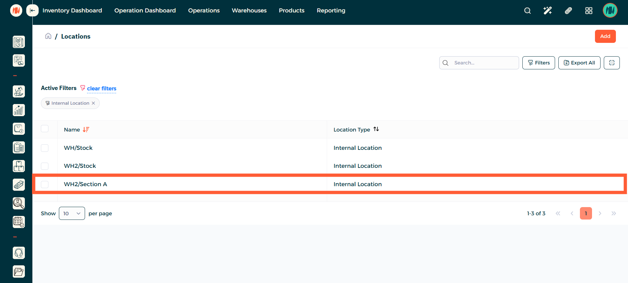Screen dimensions: 628x283
Task: Click the magic wand icon in top bar
Action: pyautogui.click(x=548, y=10)
